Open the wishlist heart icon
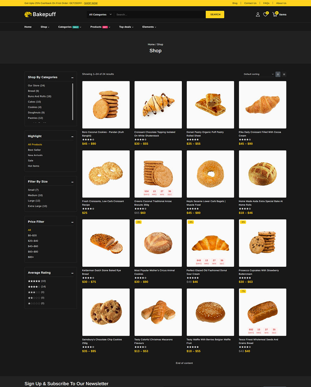Screen dimensions: 311x387 tap(265, 15)
